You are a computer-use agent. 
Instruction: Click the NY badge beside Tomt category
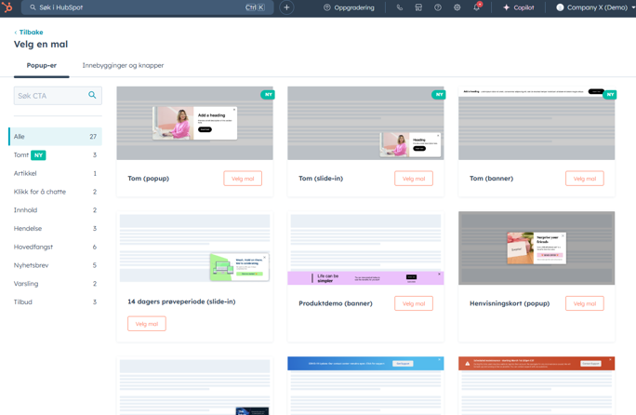pyautogui.click(x=38, y=155)
